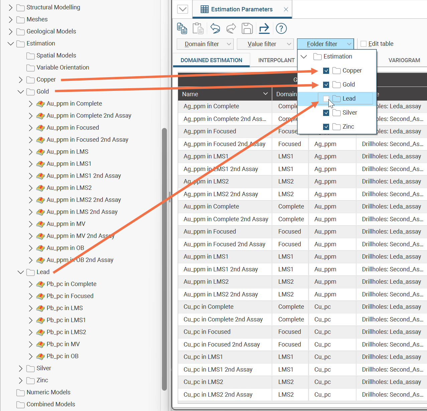Switch to the Interpolant tab
The height and width of the screenshot is (411, 427).
point(276,60)
